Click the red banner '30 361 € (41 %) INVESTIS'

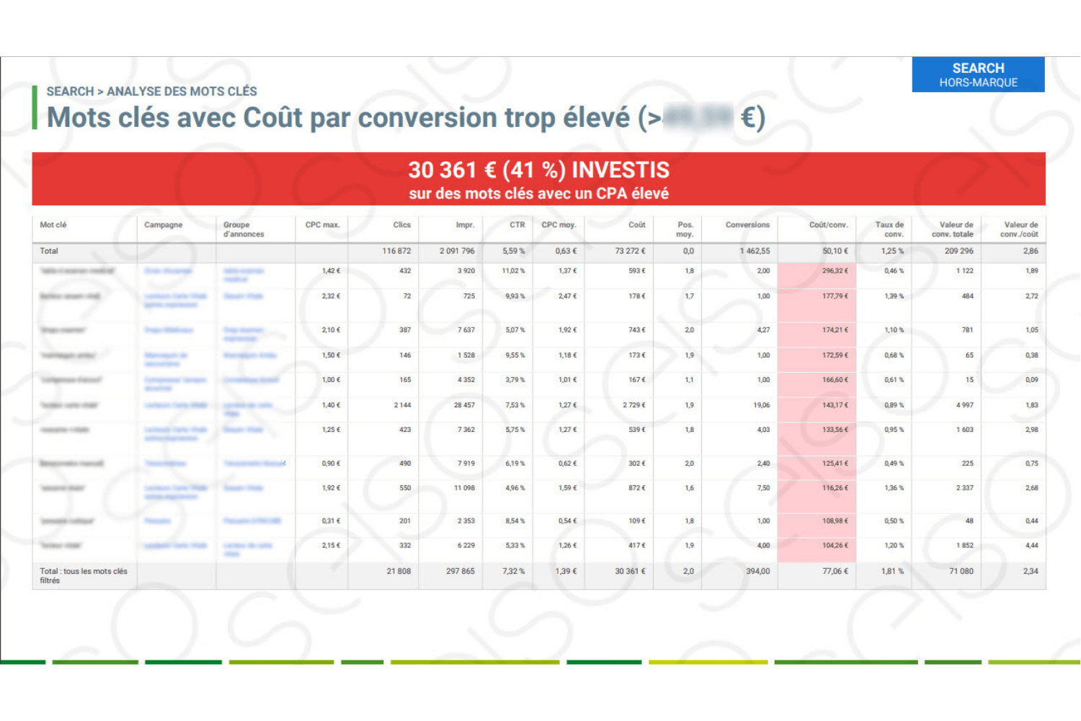pos(538,179)
